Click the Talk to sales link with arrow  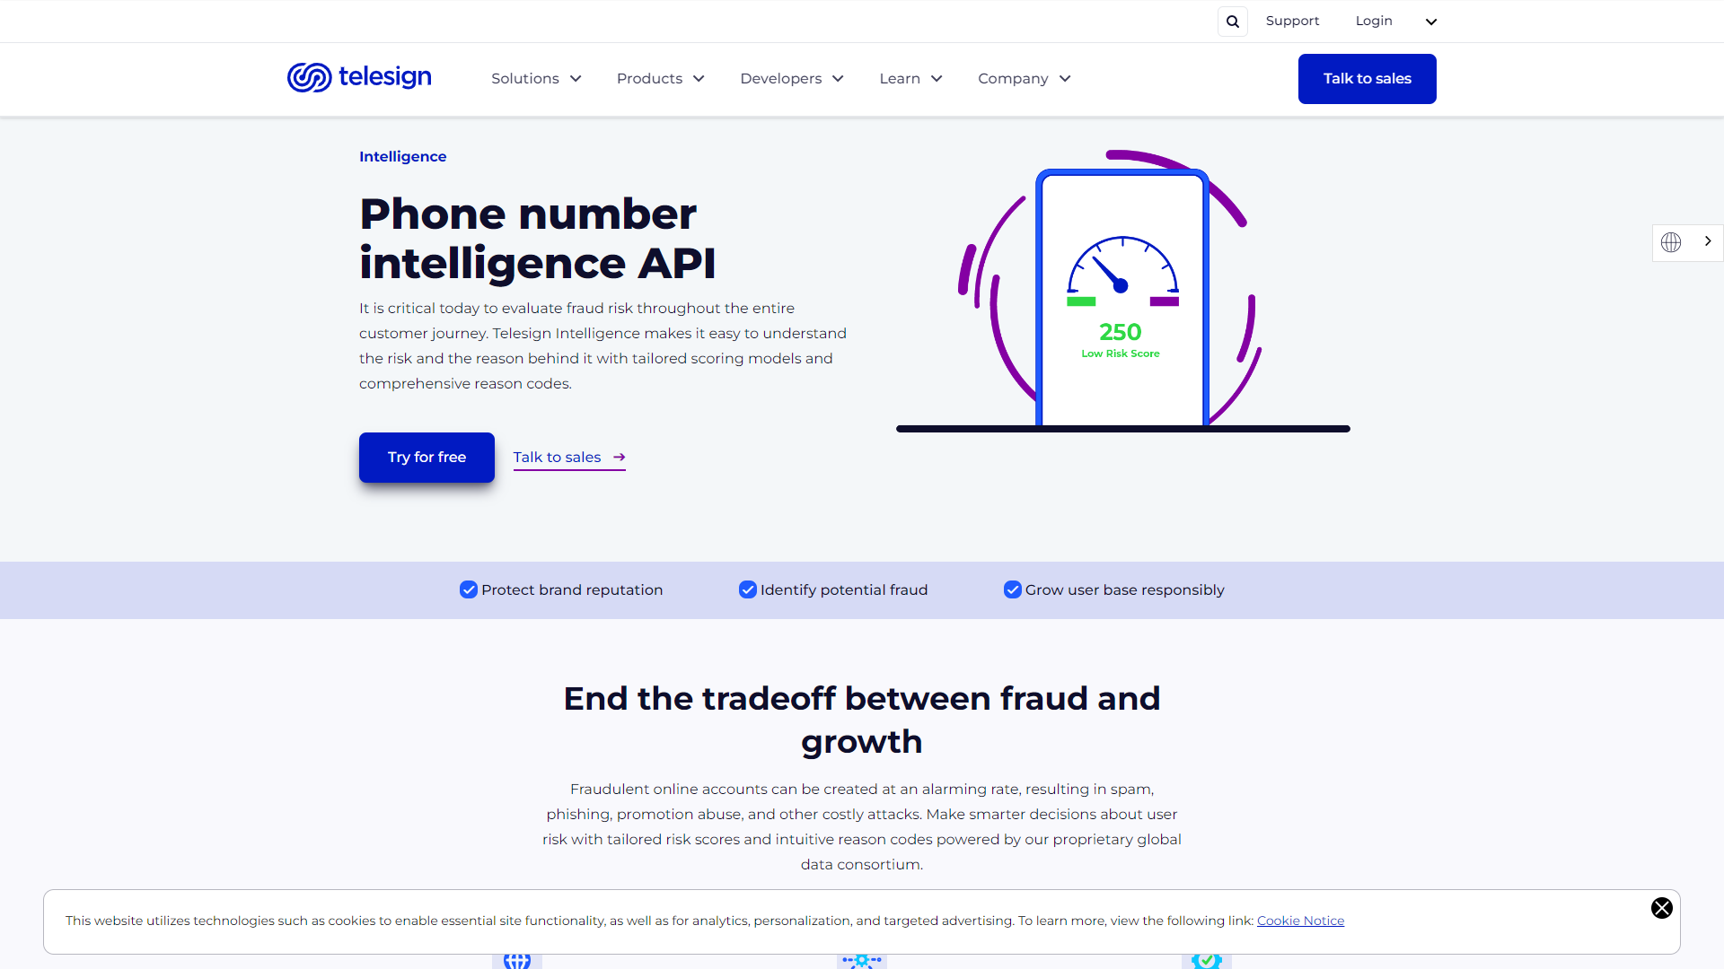pyautogui.click(x=568, y=456)
